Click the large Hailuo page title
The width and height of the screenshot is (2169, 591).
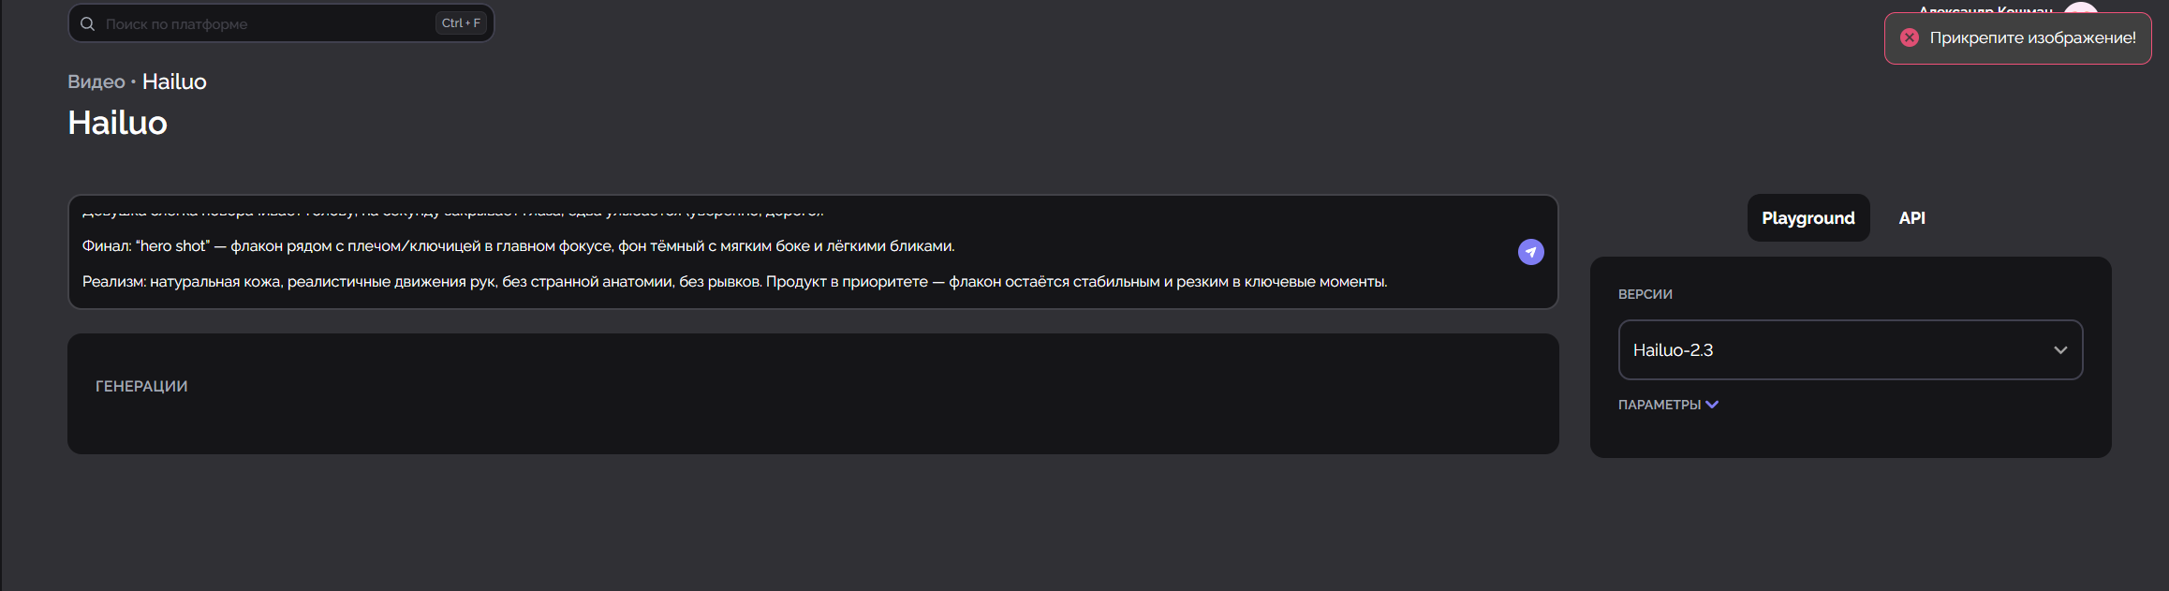[x=117, y=123]
